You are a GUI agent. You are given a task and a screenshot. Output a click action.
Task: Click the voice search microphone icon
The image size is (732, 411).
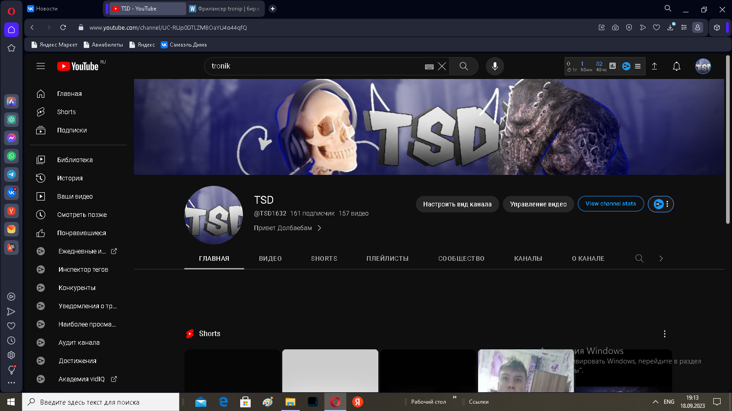point(495,66)
